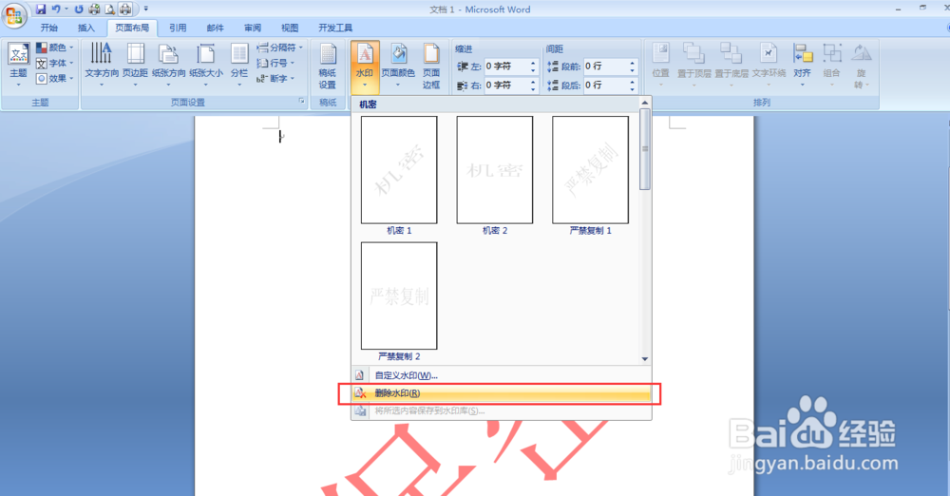This screenshot has width=950, height=496.
Task: Click the 页面边框 page borders button
Action: point(431,67)
